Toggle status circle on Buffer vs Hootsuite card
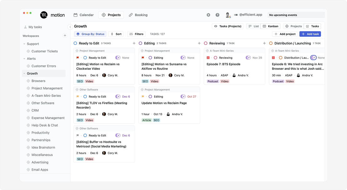Viewport: 347px width, 190px height. coord(85,135)
